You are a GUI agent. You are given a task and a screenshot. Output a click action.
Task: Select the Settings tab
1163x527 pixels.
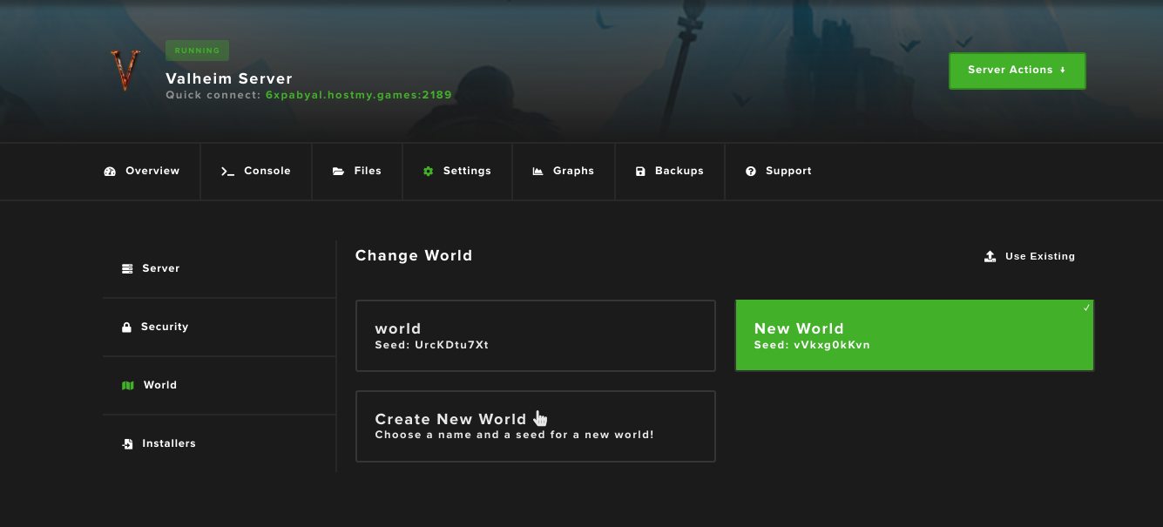coord(456,172)
